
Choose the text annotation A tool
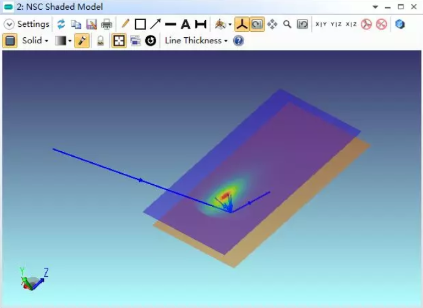pos(186,24)
